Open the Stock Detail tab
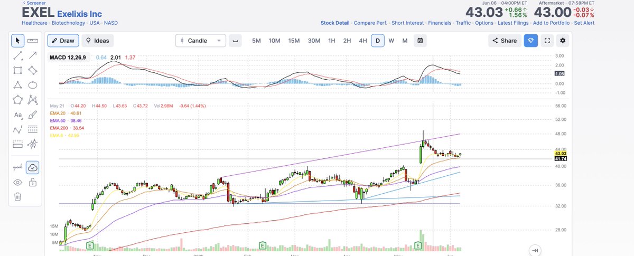 335,23
